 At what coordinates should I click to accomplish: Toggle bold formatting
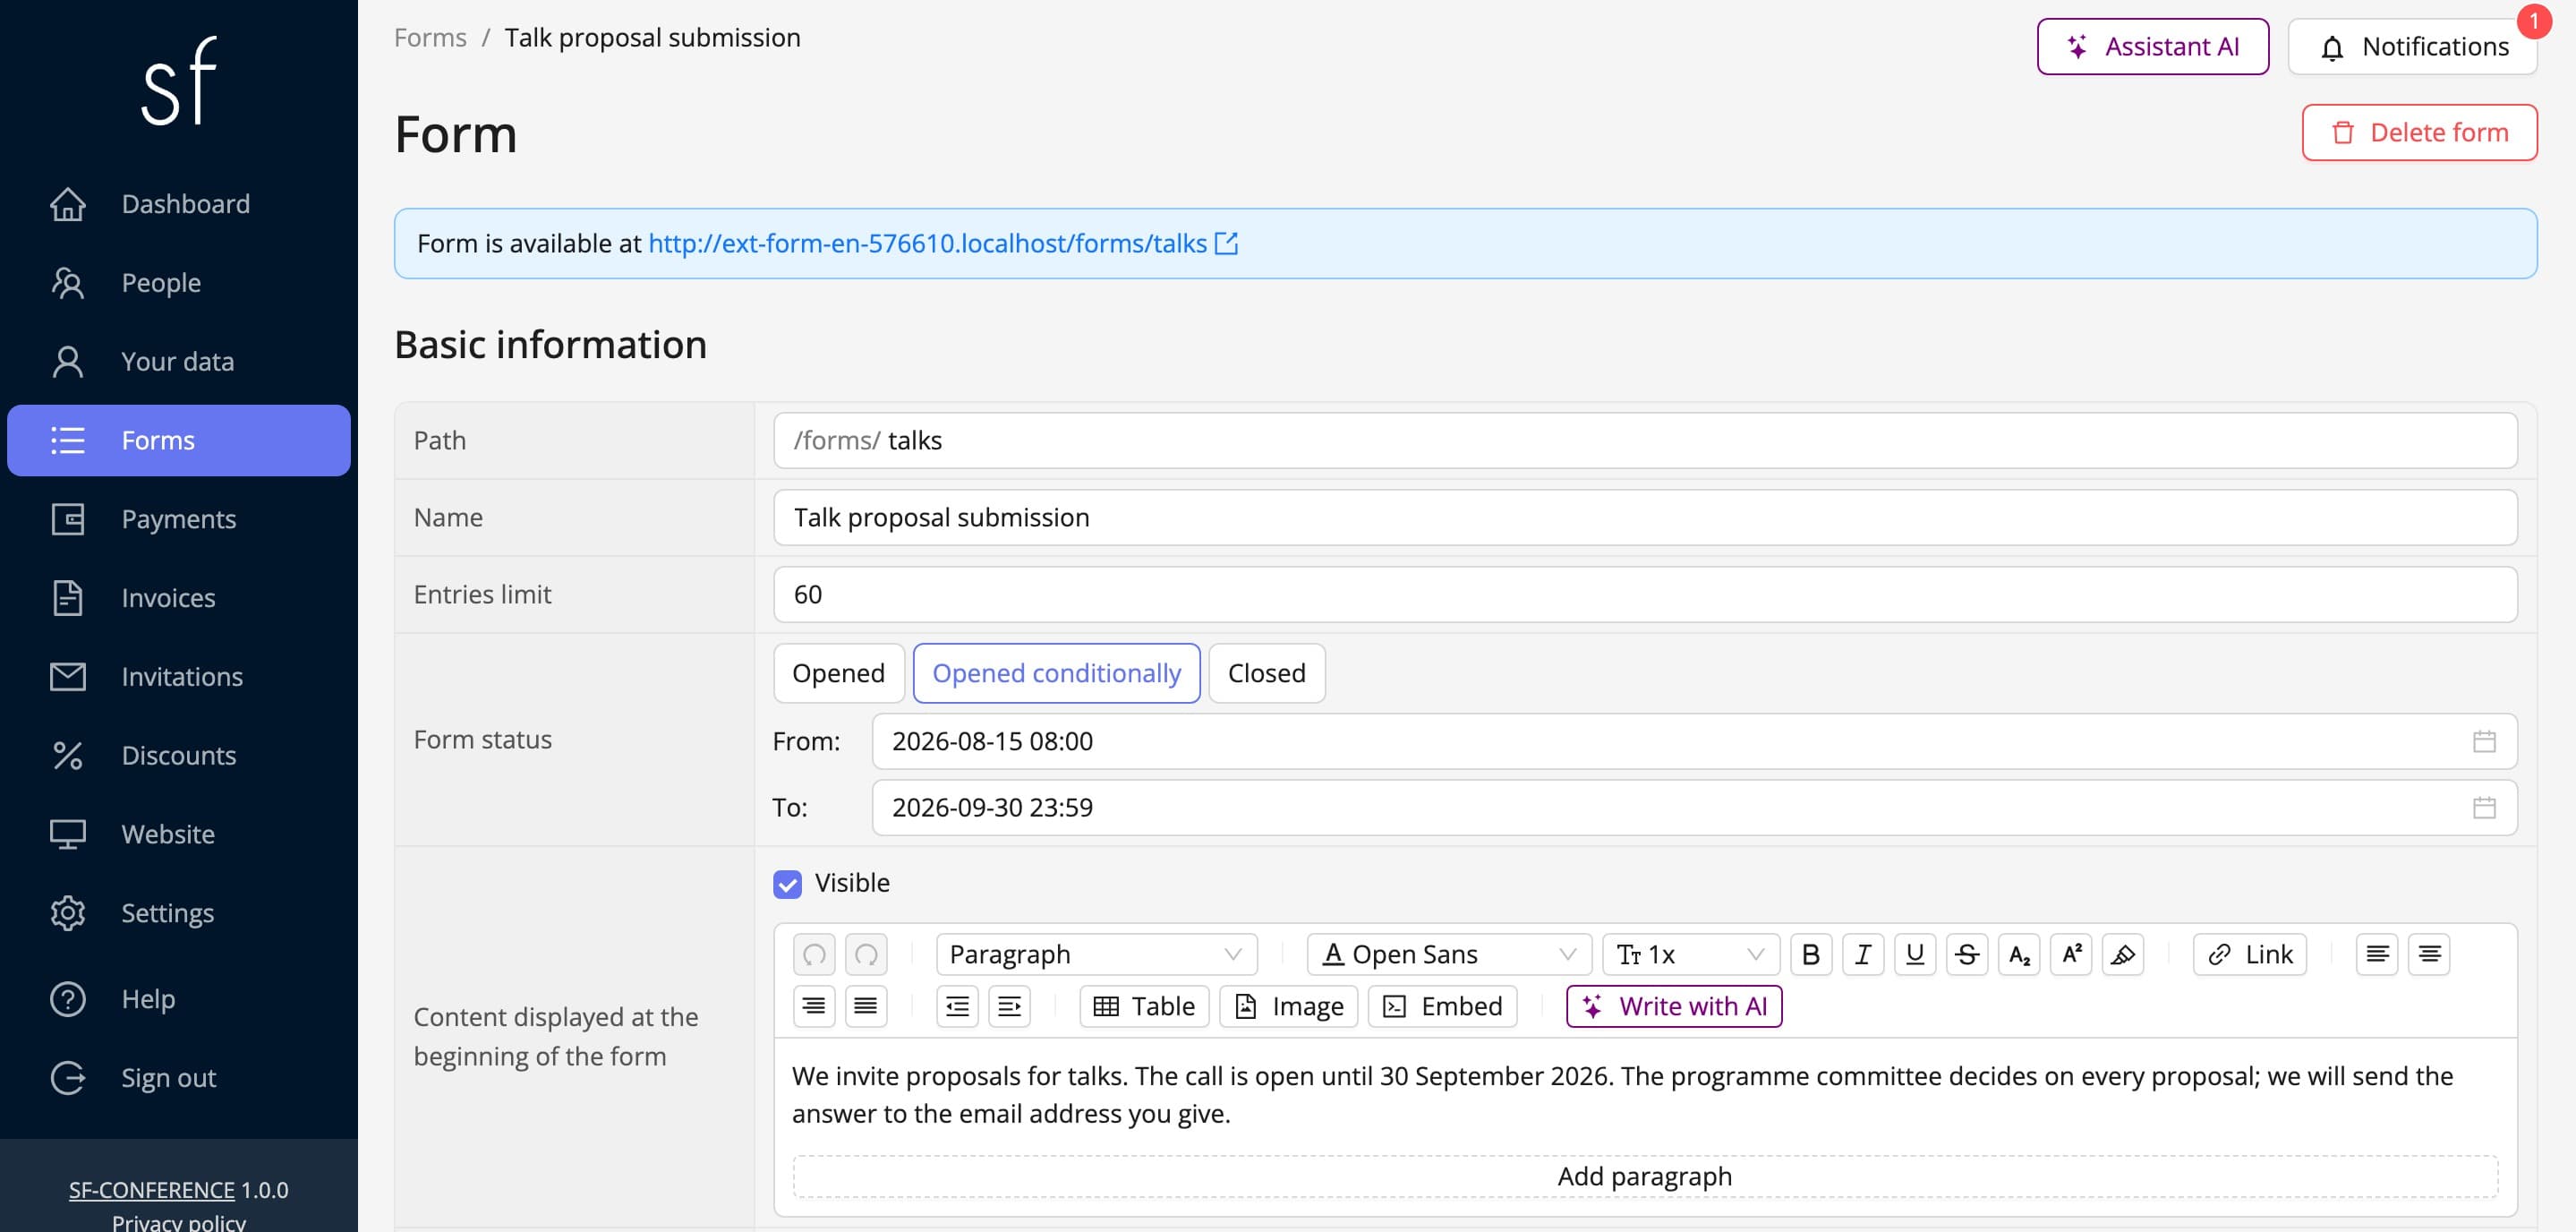(1810, 954)
